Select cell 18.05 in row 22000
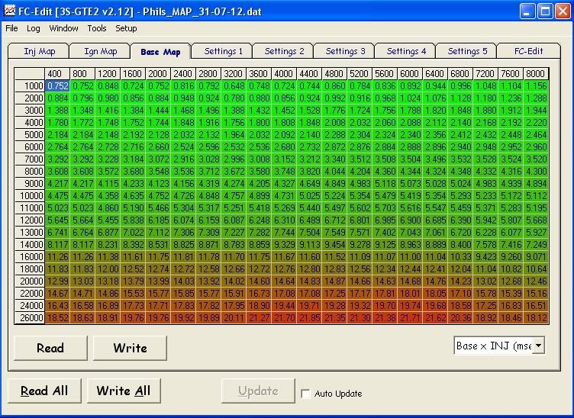This screenshot has height=418, width=574. tap(435, 294)
